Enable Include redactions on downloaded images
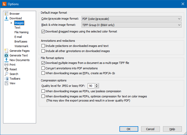 [x=43, y=46]
